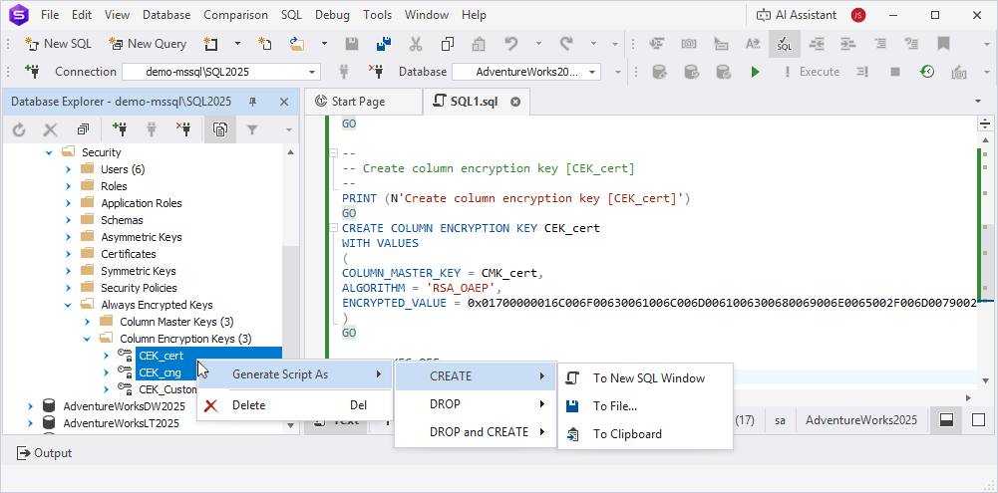
Task: Click Delete in context menu
Action: (x=295, y=405)
